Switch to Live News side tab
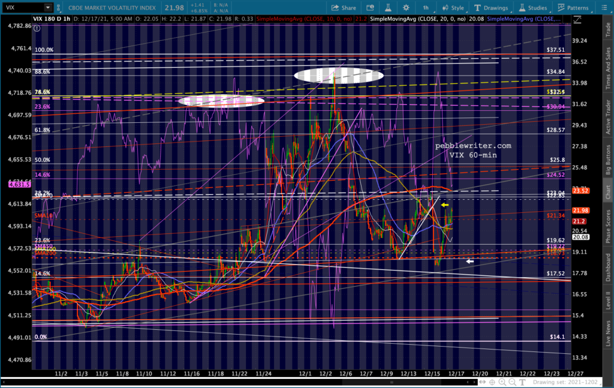The image size is (614, 388). [x=608, y=333]
